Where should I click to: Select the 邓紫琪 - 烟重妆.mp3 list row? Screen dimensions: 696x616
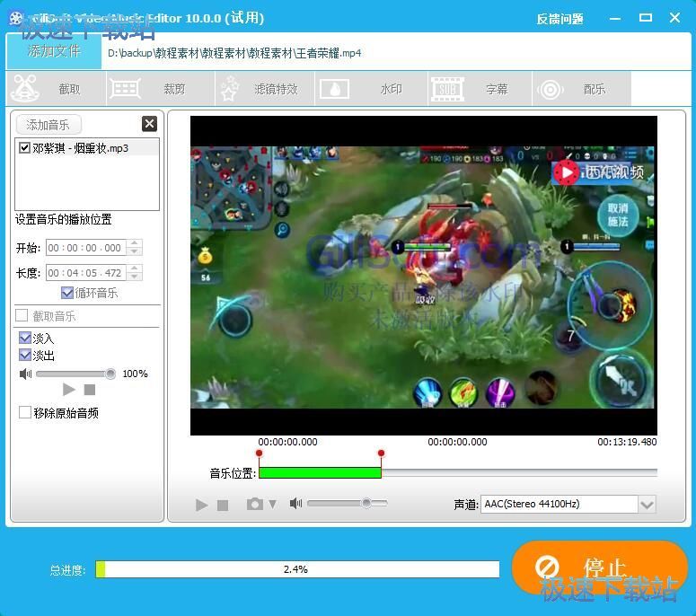click(x=87, y=148)
